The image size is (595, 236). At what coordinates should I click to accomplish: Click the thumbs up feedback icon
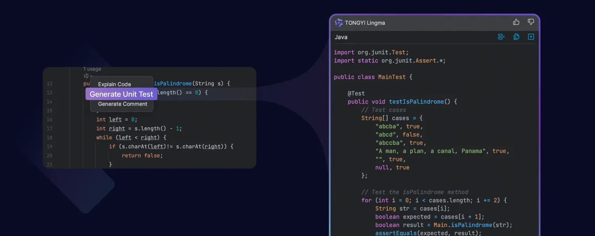point(516,22)
